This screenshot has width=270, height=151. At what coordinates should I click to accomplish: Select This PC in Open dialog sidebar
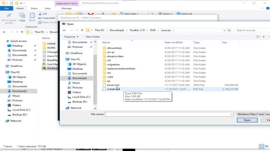75,59
